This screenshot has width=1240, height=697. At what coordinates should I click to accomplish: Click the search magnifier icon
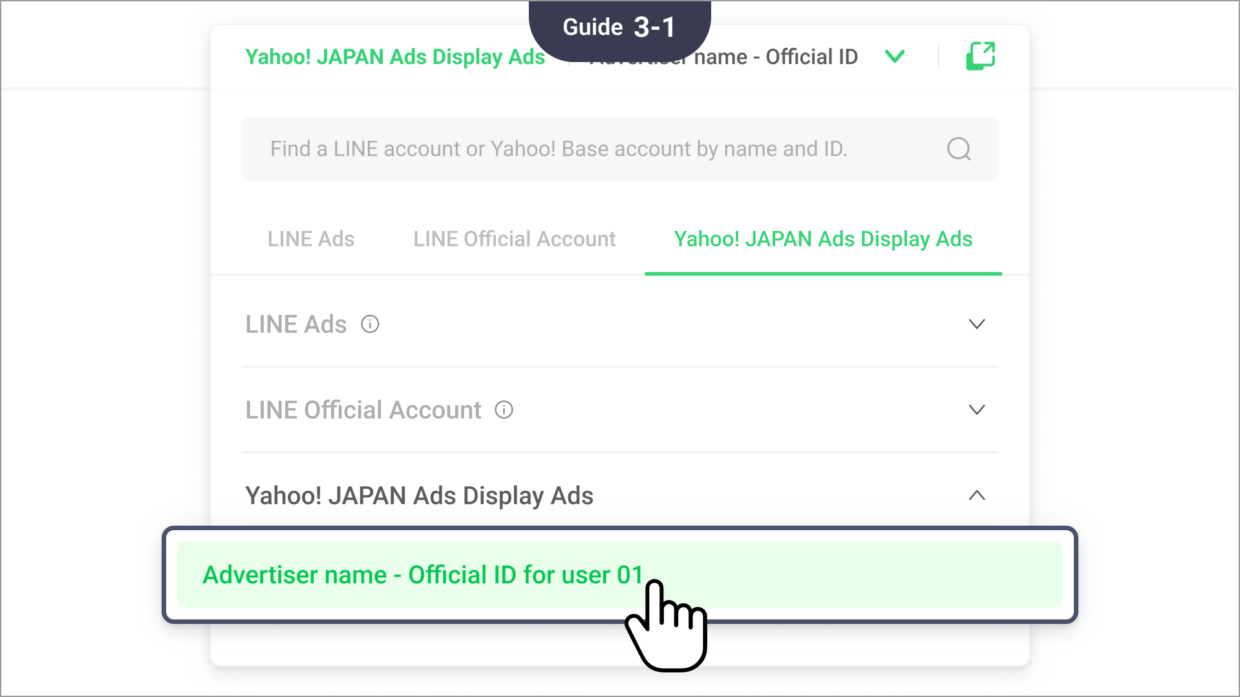[959, 149]
